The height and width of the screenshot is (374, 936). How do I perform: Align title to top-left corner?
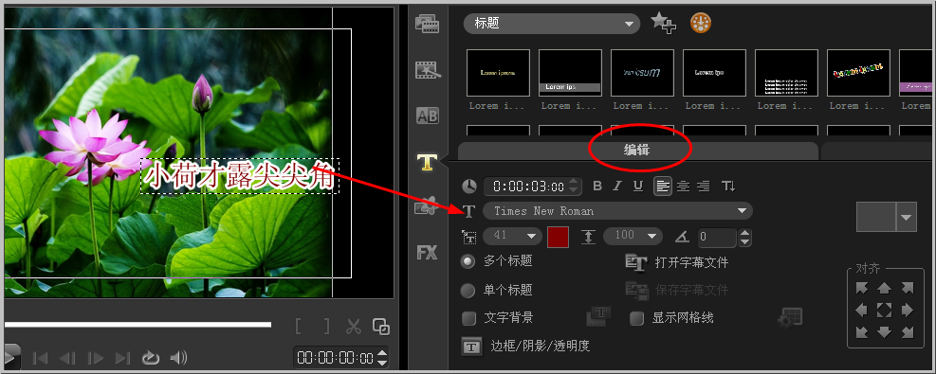tap(861, 288)
